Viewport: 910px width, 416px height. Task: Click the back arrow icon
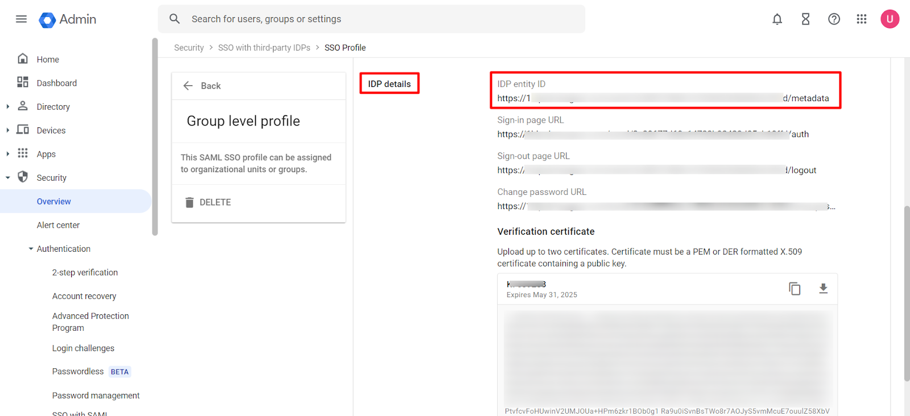pyautogui.click(x=188, y=86)
